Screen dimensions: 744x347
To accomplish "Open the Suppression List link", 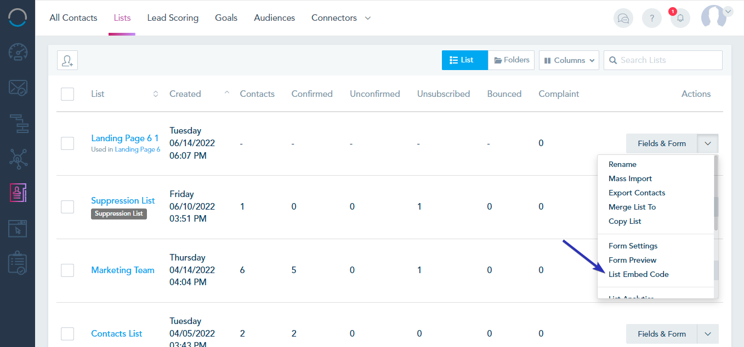I will tap(123, 200).
